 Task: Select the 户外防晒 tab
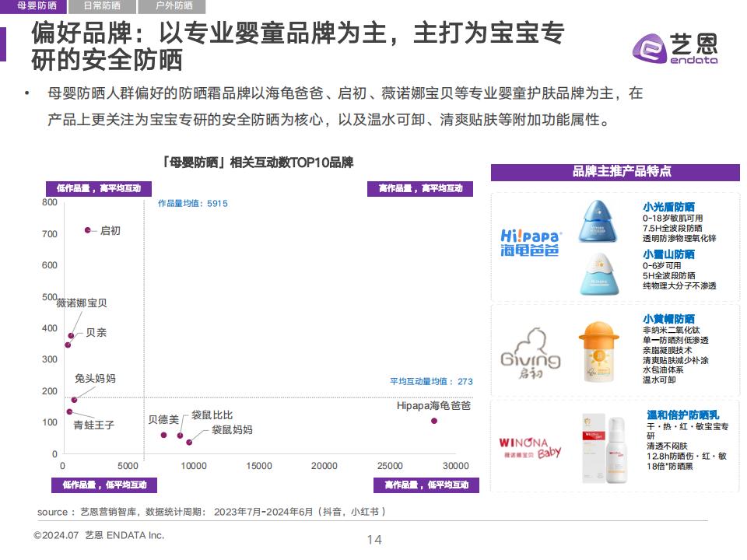click(172, 6)
